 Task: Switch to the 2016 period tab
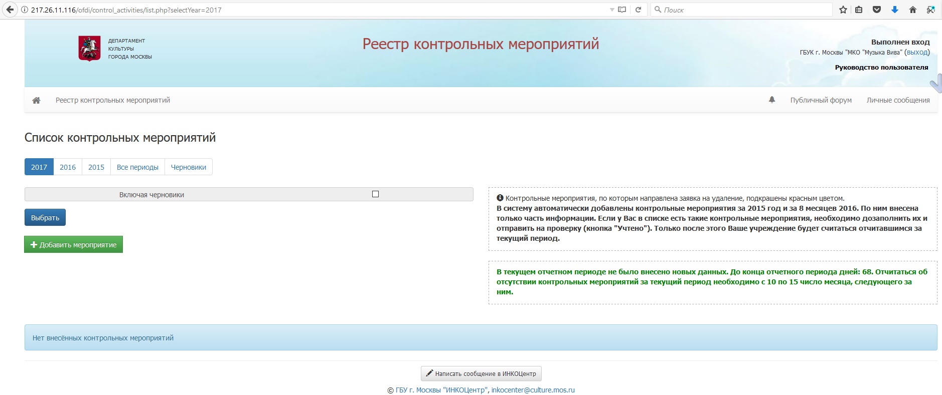68,167
